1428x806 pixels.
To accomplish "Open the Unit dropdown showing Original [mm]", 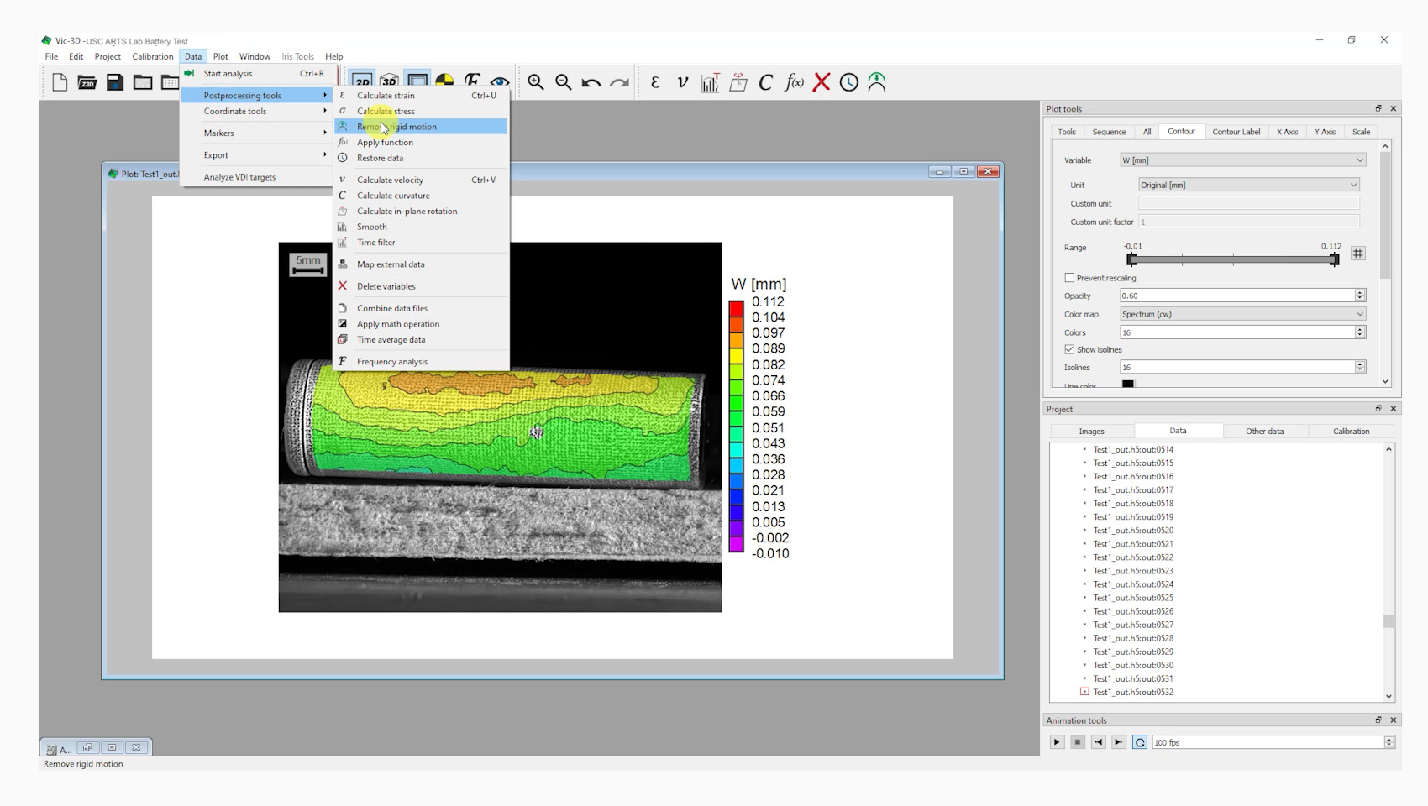I will click(x=1248, y=185).
